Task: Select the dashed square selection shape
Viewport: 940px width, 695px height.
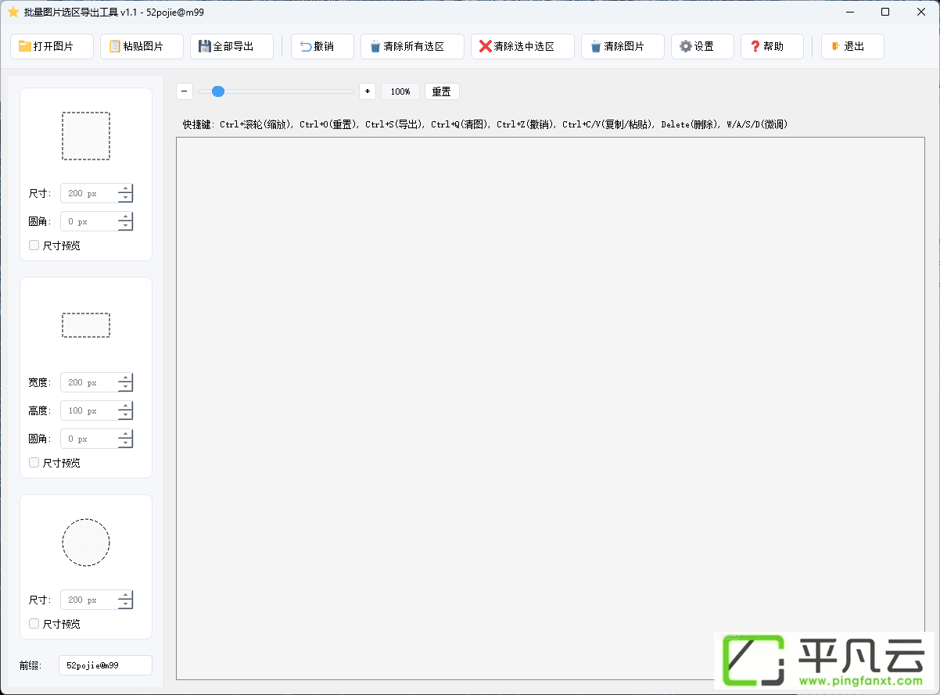Action: 86,136
